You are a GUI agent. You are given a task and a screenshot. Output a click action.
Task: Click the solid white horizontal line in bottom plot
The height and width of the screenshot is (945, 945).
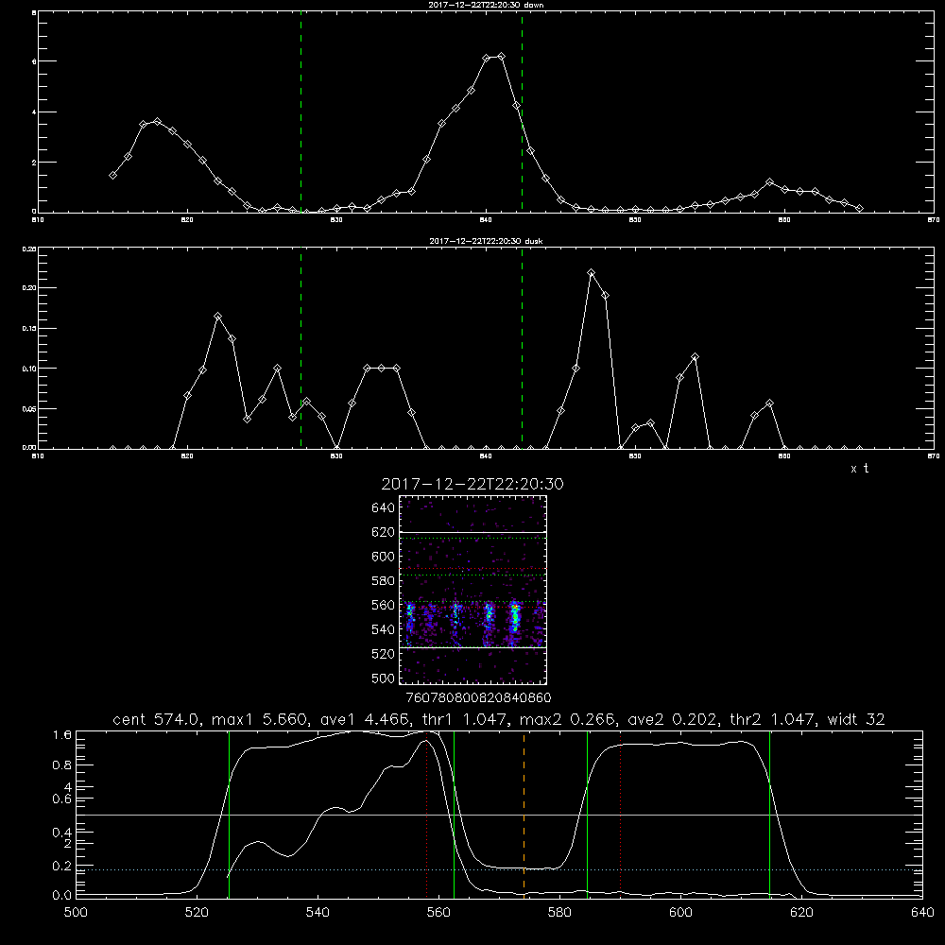click(500, 815)
